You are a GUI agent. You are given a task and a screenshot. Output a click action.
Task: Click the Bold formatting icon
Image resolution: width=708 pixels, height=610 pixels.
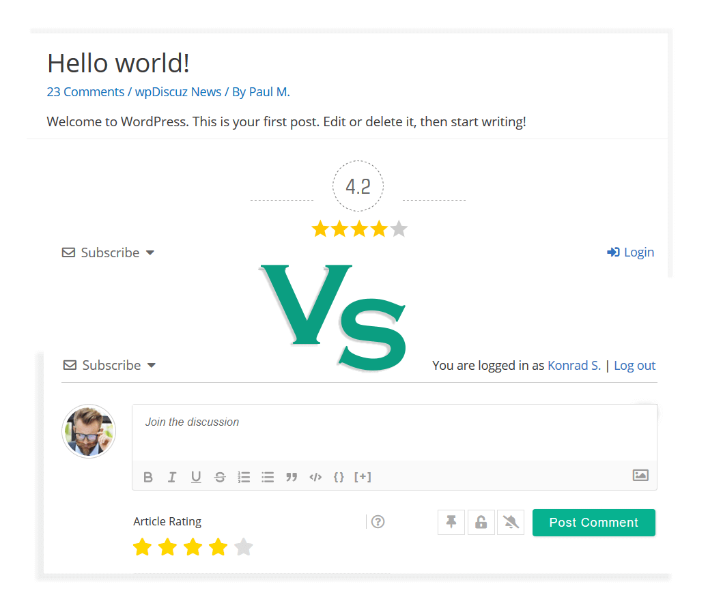(x=148, y=477)
